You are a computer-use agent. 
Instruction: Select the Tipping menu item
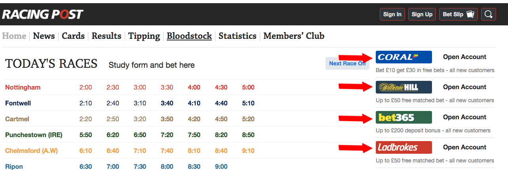(144, 36)
